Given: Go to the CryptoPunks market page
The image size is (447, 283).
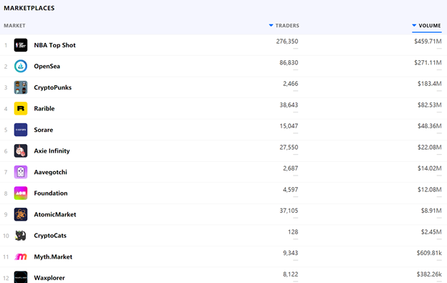Looking at the screenshot, I should pyautogui.click(x=53, y=87).
